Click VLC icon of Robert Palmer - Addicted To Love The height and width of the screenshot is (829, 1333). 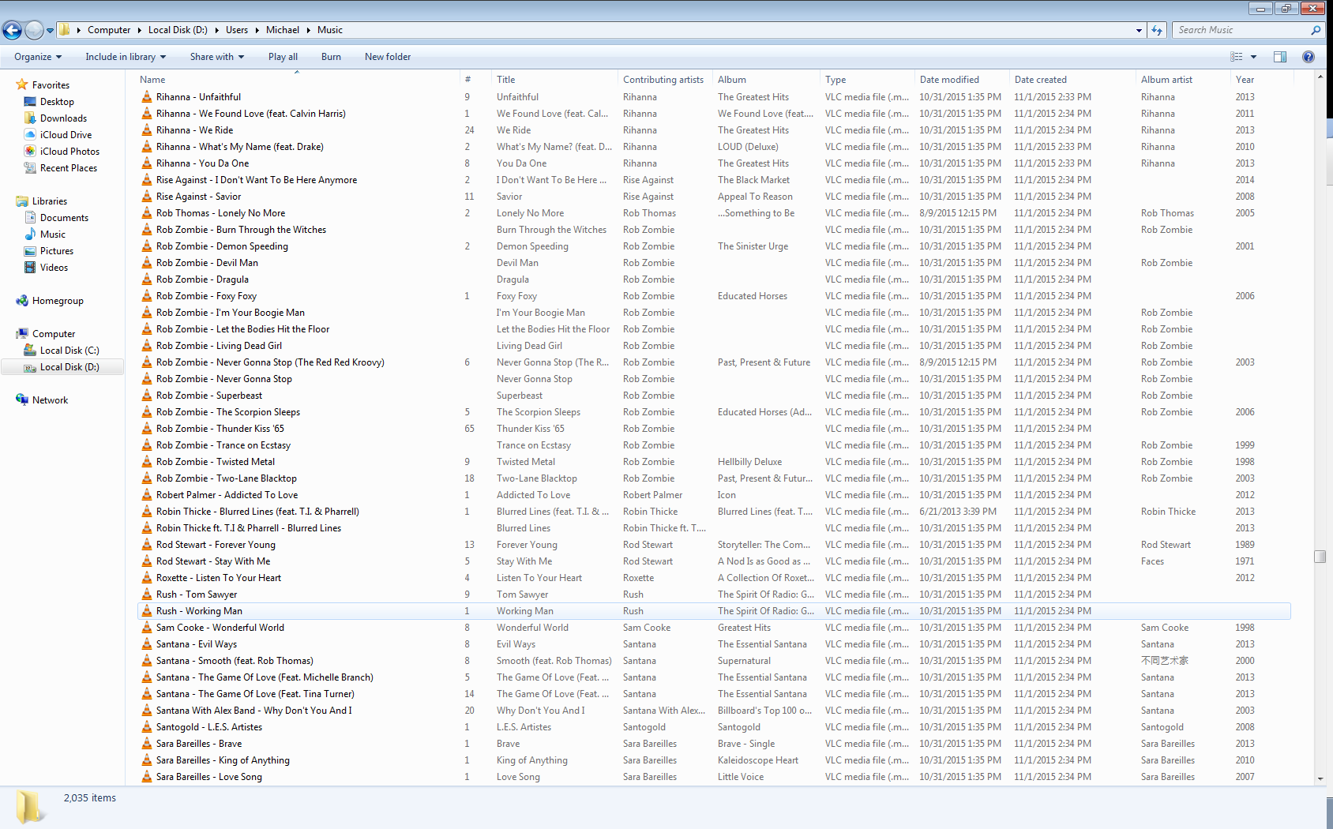pos(147,495)
